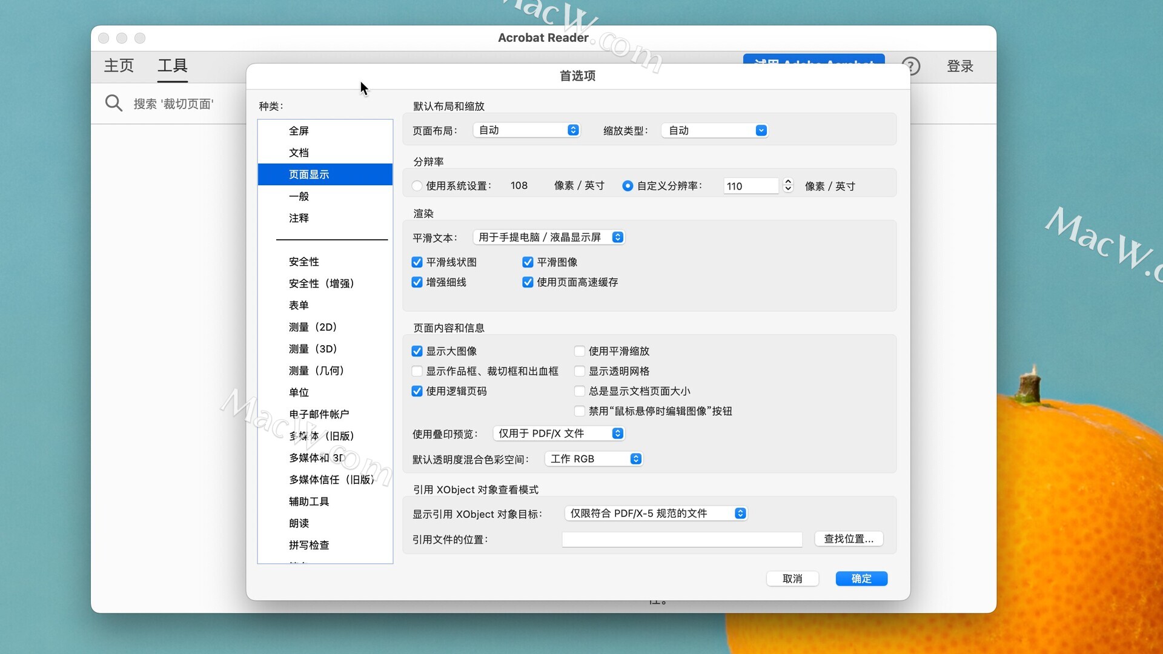Select 朗读 category
This screenshot has width=1163, height=654.
pos(325,523)
